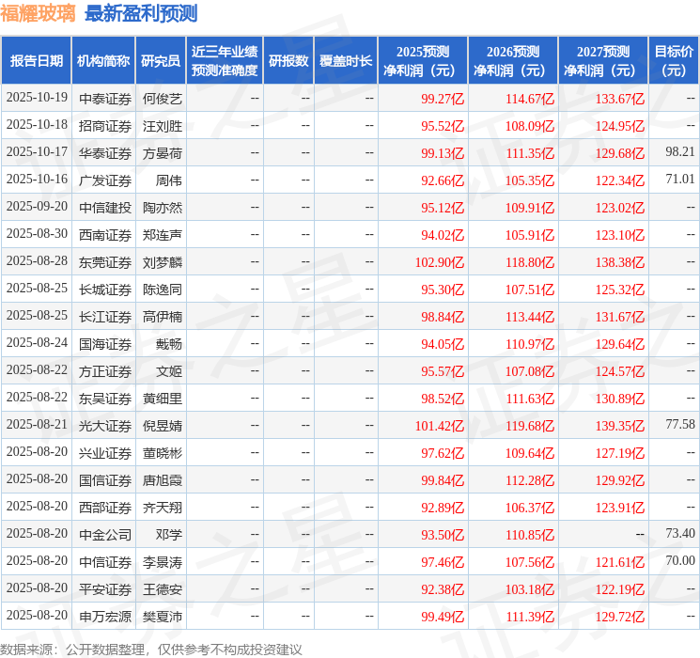Click the 覆盖时长 column header
This screenshot has height=658, width=700.
click(346, 60)
